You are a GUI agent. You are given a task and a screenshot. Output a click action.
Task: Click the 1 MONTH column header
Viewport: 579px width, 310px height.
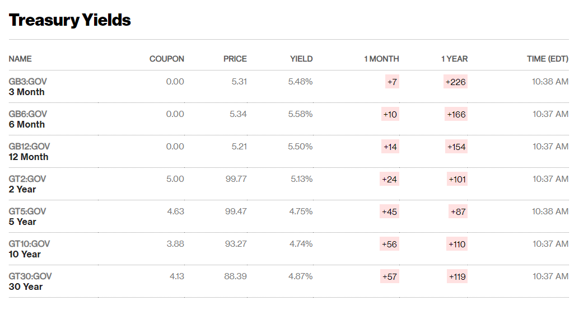click(381, 59)
